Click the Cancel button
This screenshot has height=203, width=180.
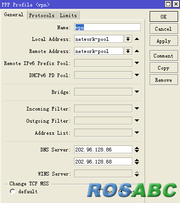point(164,29)
